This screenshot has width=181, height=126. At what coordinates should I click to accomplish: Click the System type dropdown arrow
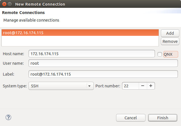tap(89, 86)
